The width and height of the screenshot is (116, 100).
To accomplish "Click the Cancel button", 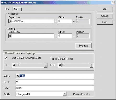I will pyautogui.click(x=105, y=16).
